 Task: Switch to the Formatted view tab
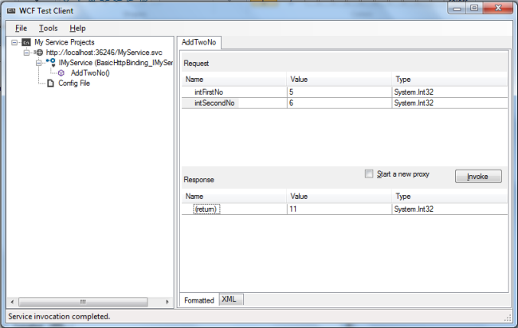[199, 300]
